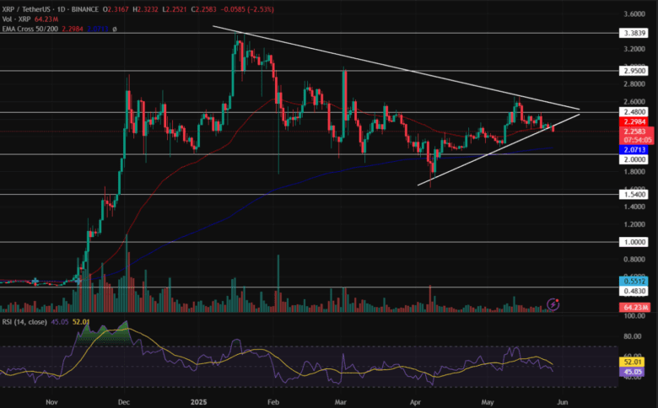Click the red 64.23M volume axis label
658x408 pixels.
click(635, 308)
